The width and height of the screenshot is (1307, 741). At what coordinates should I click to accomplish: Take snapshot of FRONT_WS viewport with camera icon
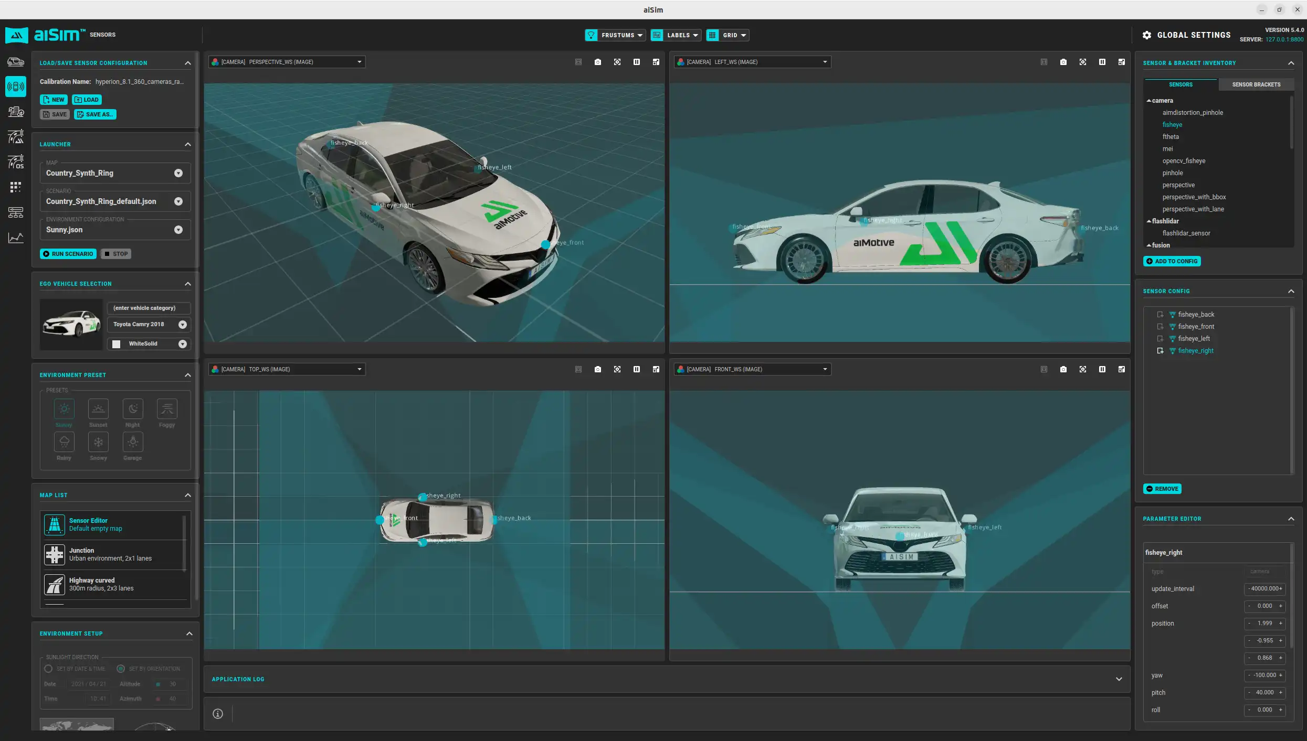(x=1063, y=369)
